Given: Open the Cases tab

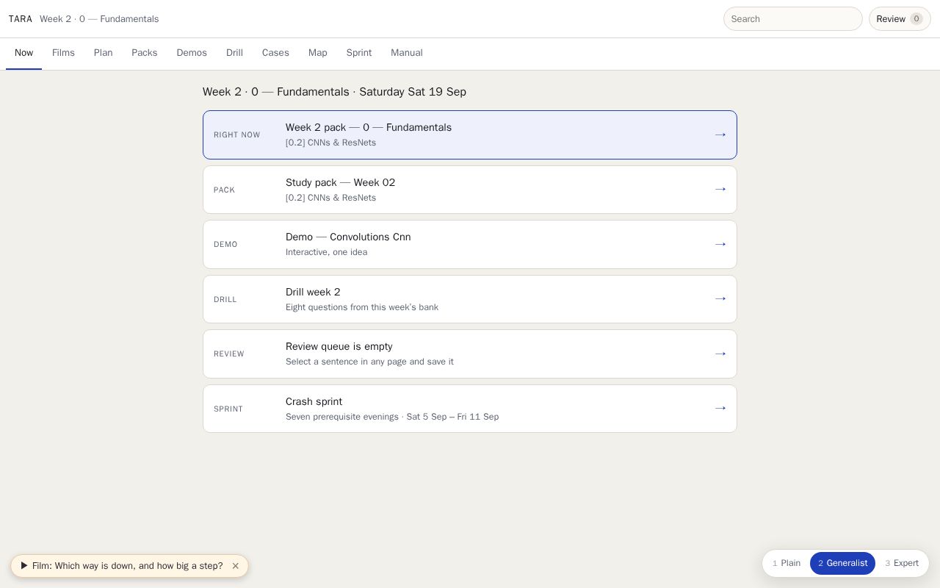Looking at the screenshot, I should [x=275, y=53].
